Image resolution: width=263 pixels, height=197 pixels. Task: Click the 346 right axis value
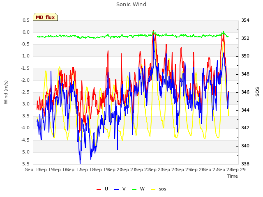tap(245, 92)
